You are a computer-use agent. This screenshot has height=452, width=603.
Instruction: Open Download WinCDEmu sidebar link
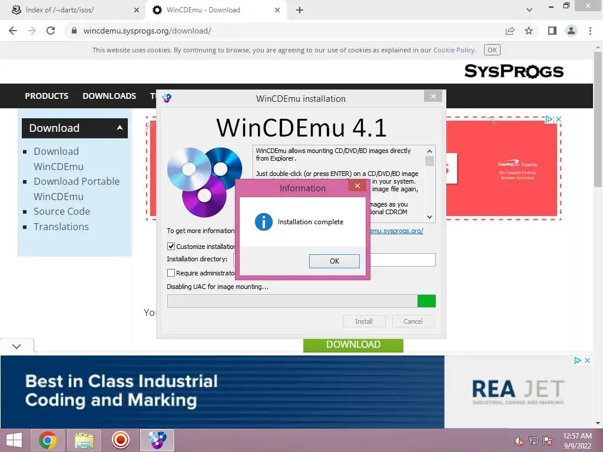click(x=58, y=159)
